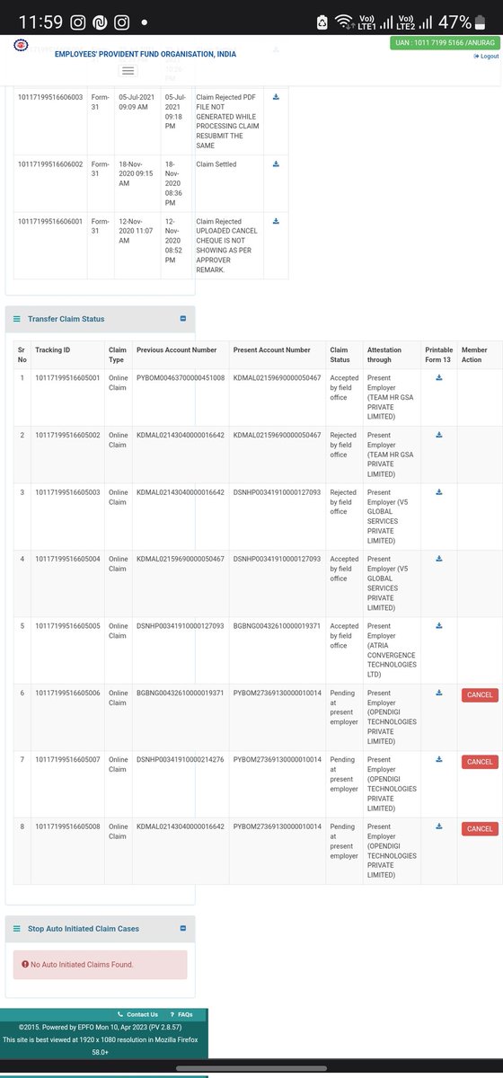Open the Contact Us link
The image size is (503, 1078).
(x=138, y=1014)
